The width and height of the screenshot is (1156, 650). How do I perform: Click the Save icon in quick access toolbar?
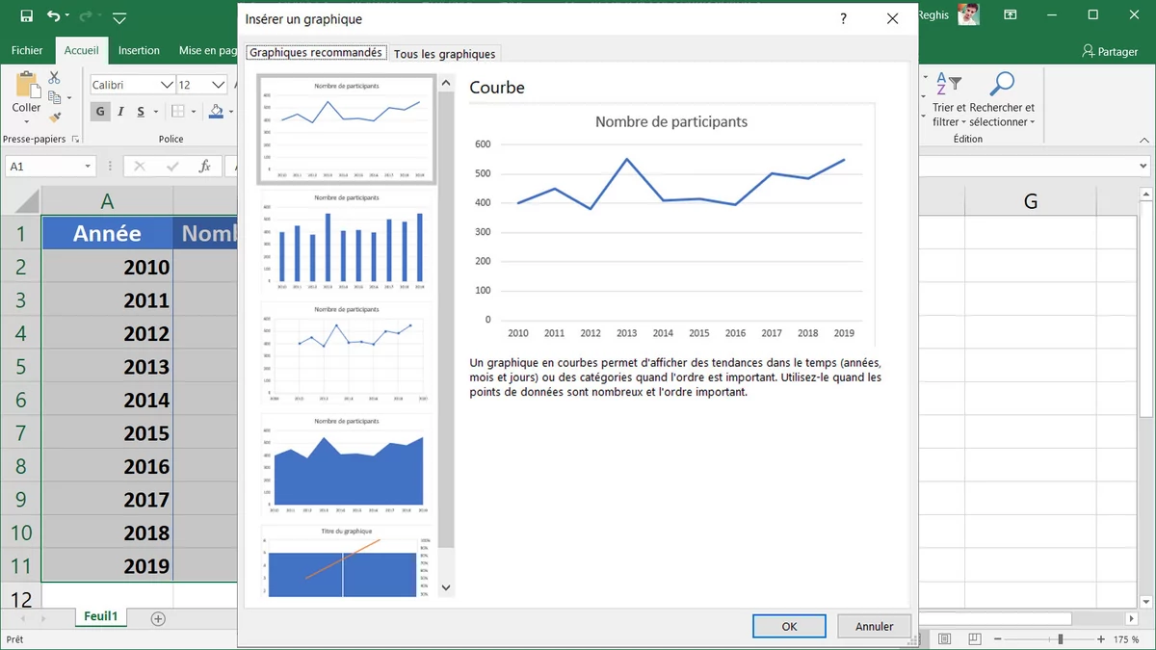tap(26, 16)
